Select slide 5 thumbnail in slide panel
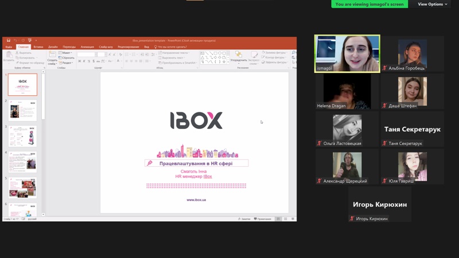Screen dimensions: 459x258 22,187
